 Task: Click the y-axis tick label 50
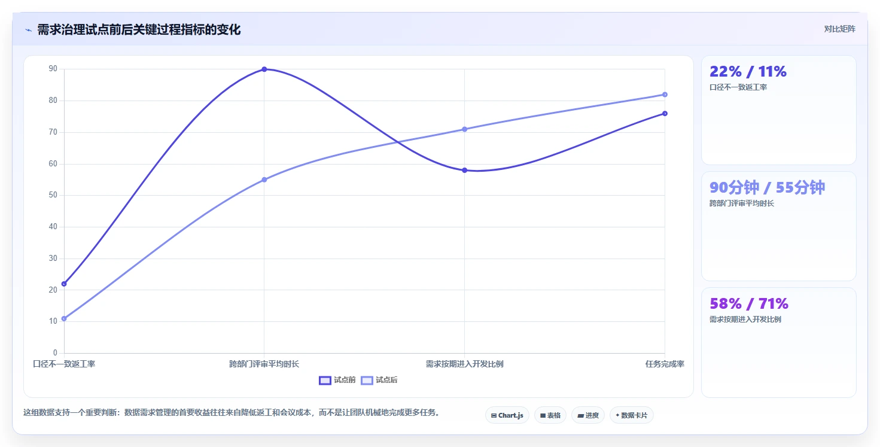coord(53,195)
